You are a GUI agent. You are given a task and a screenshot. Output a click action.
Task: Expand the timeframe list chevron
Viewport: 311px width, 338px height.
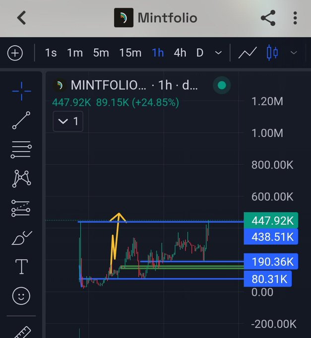[x=218, y=53]
